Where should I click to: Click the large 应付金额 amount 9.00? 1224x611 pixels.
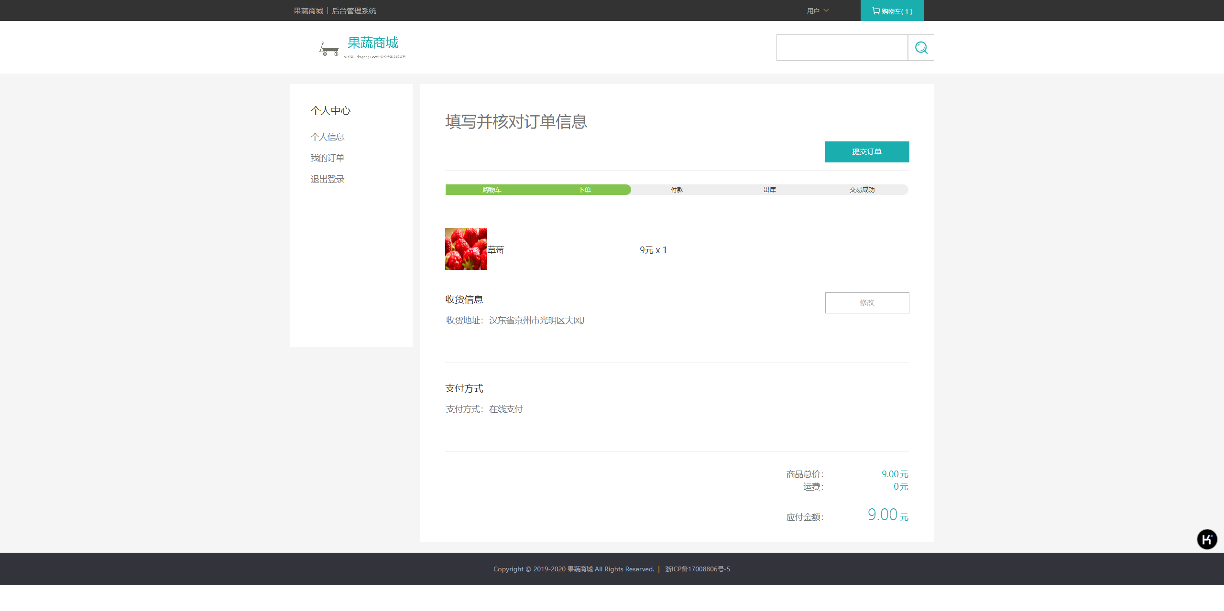[883, 515]
